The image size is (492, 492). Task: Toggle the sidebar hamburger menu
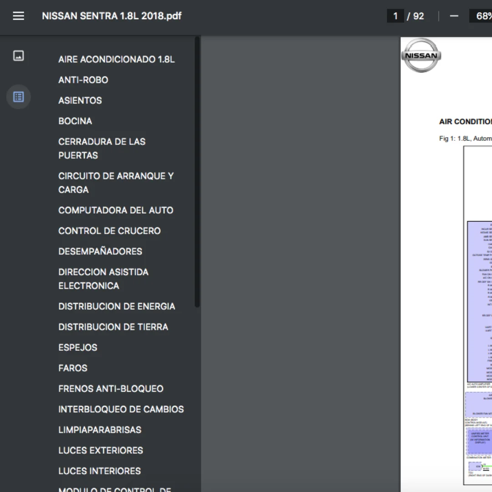pos(19,16)
